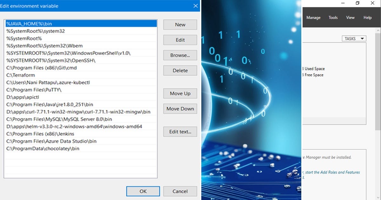Select the %SystemRoot%\System32\Wbem entry
Viewport: 381px width, 200px height.
(81, 46)
